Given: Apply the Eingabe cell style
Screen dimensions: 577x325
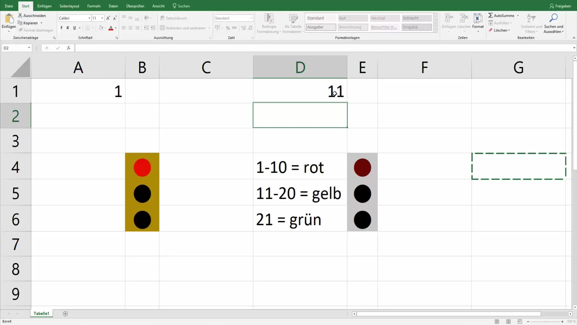Looking at the screenshot, I should 417,27.
